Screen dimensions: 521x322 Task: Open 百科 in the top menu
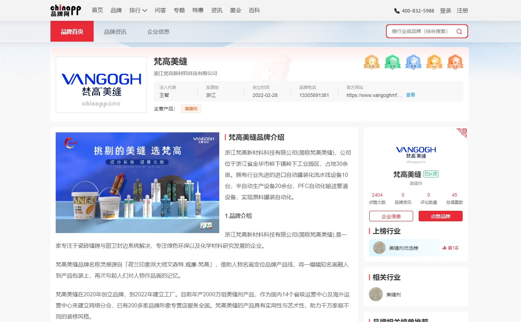click(254, 10)
